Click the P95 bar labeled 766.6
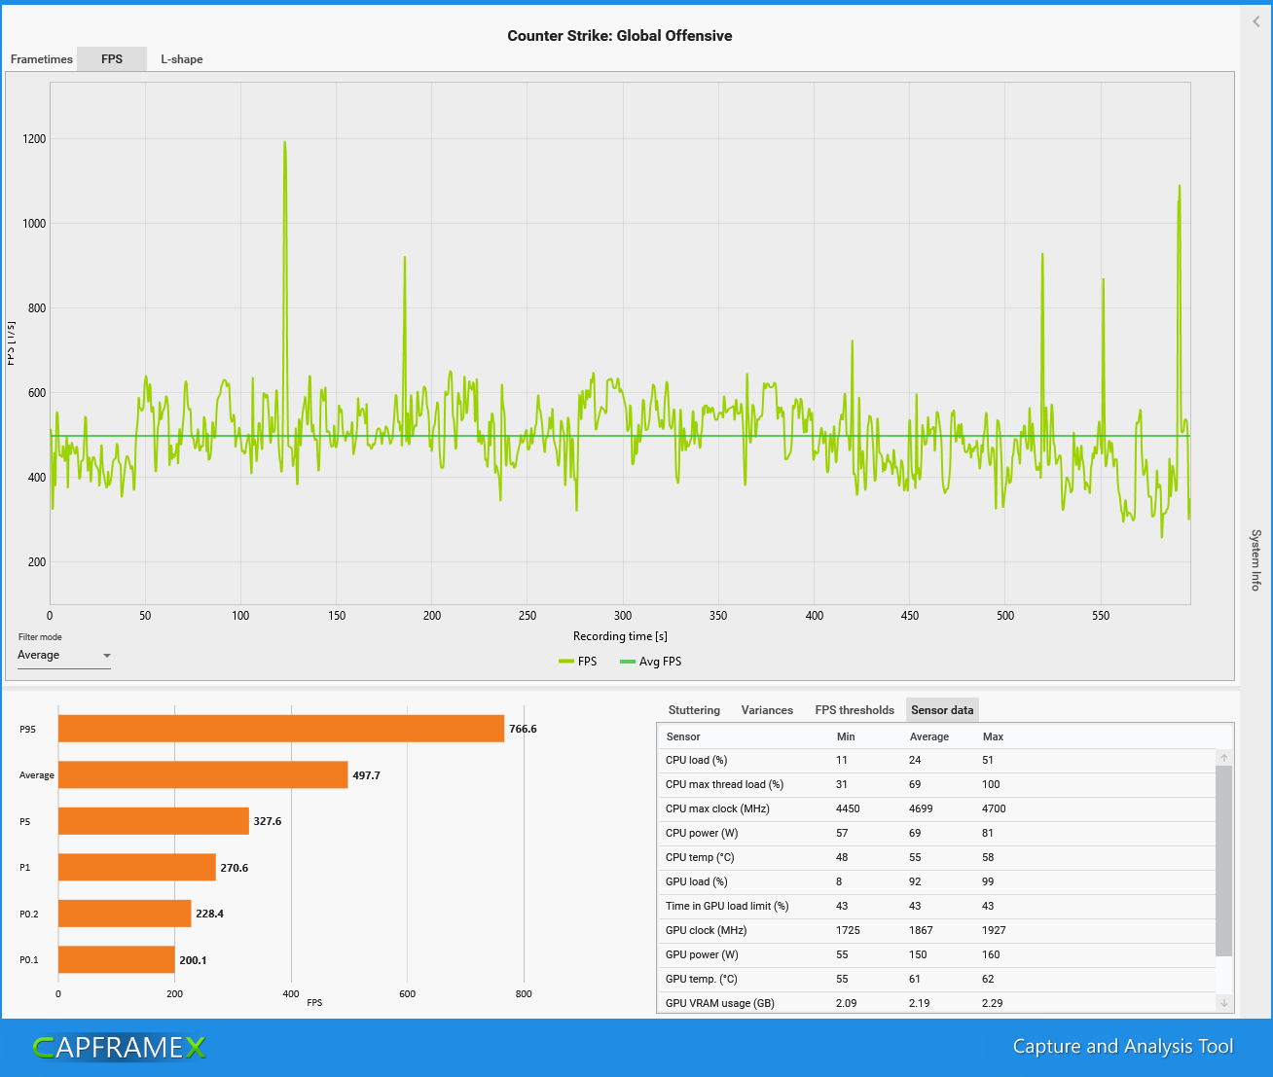The width and height of the screenshot is (1273, 1077). [x=281, y=729]
